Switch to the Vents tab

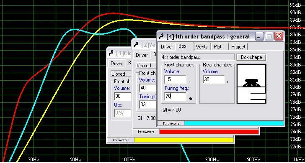pyautogui.click(x=202, y=47)
